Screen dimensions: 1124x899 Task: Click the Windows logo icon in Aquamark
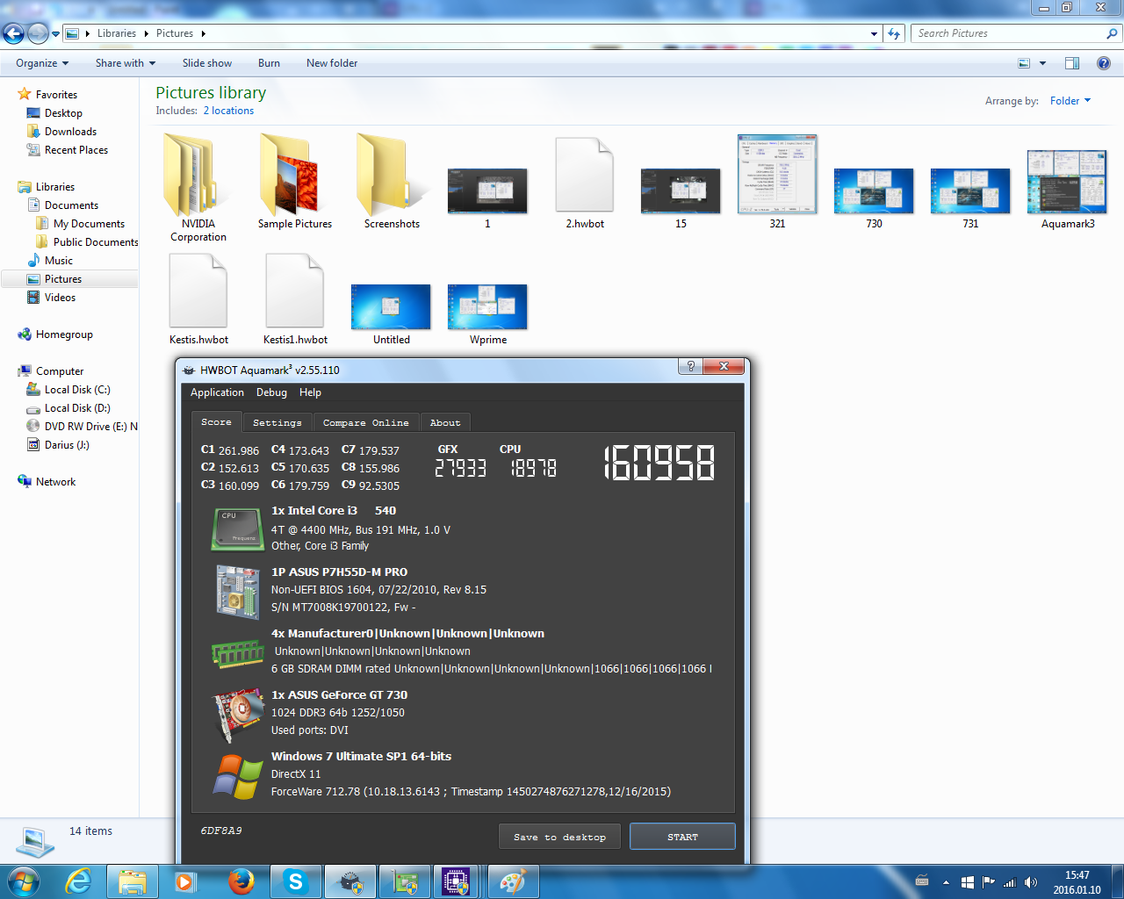[237, 776]
